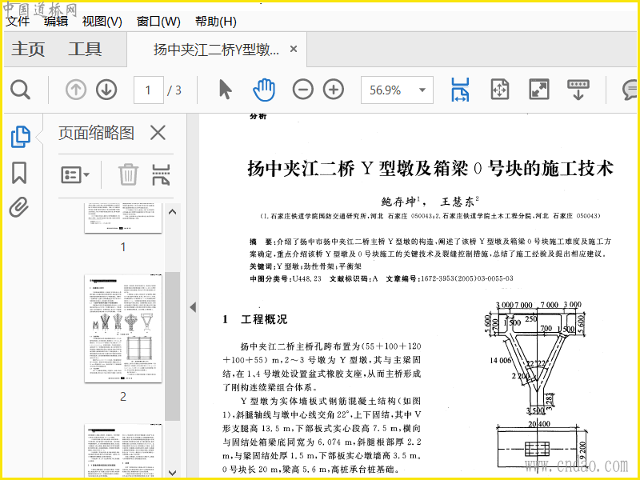Open the attachments paperclip icon
Viewport: 640px width, 480px height.
point(18,207)
